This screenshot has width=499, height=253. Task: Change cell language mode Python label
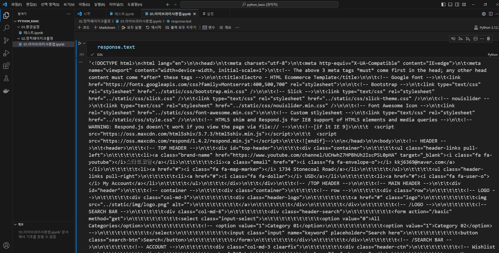pos(492,55)
